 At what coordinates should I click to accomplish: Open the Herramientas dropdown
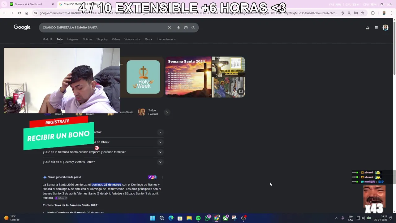(x=166, y=39)
